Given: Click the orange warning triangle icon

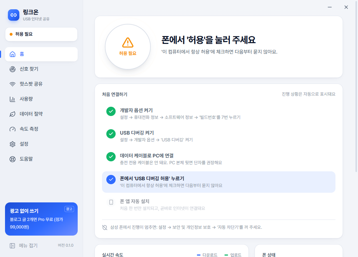Looking at the screenshot, I should [128, 42].
